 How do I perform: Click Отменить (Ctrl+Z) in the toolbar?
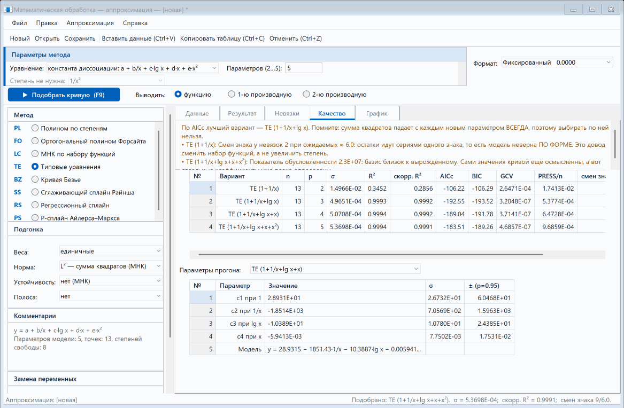click(296, 38)
